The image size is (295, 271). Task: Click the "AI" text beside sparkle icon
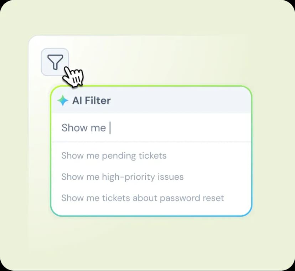point(77,101)
